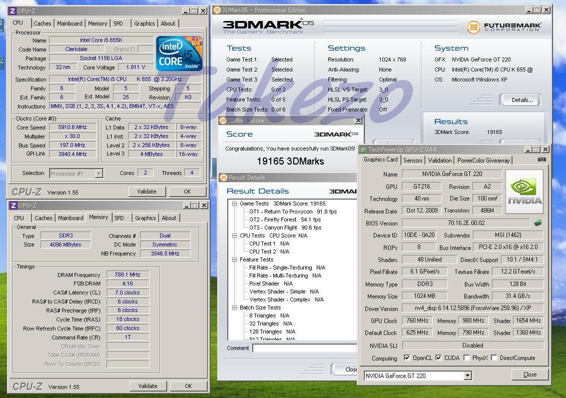Click the GPU Clock 760 MHz value
This screenshot has width=566, height=398.
(x=417, y=320)
